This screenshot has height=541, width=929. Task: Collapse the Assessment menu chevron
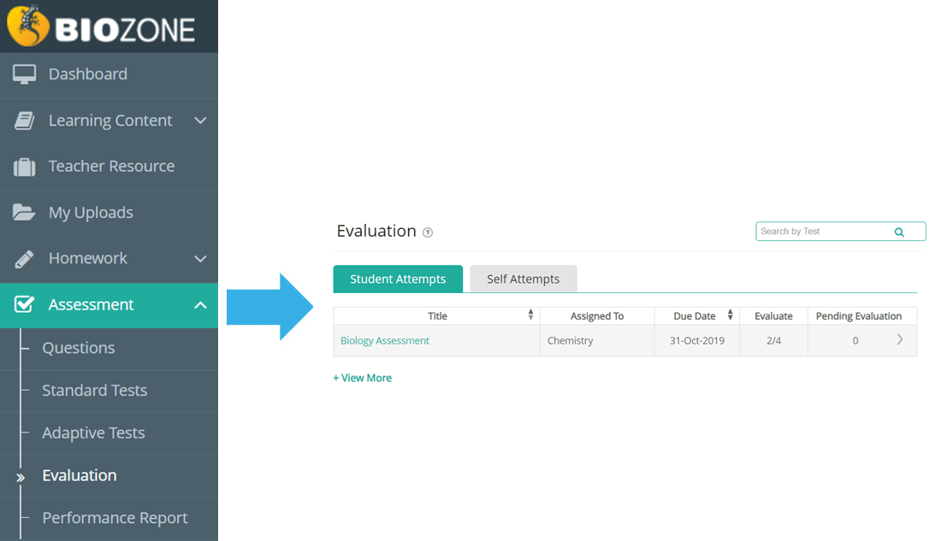point(200,305)
